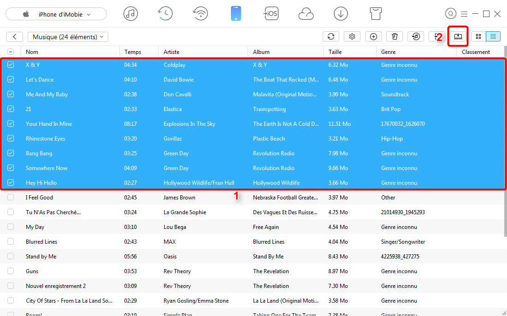Select the artist cell 'David Bowie'

coord(178,80)
